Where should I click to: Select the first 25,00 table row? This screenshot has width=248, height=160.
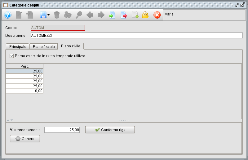click(x=25, y=71)
